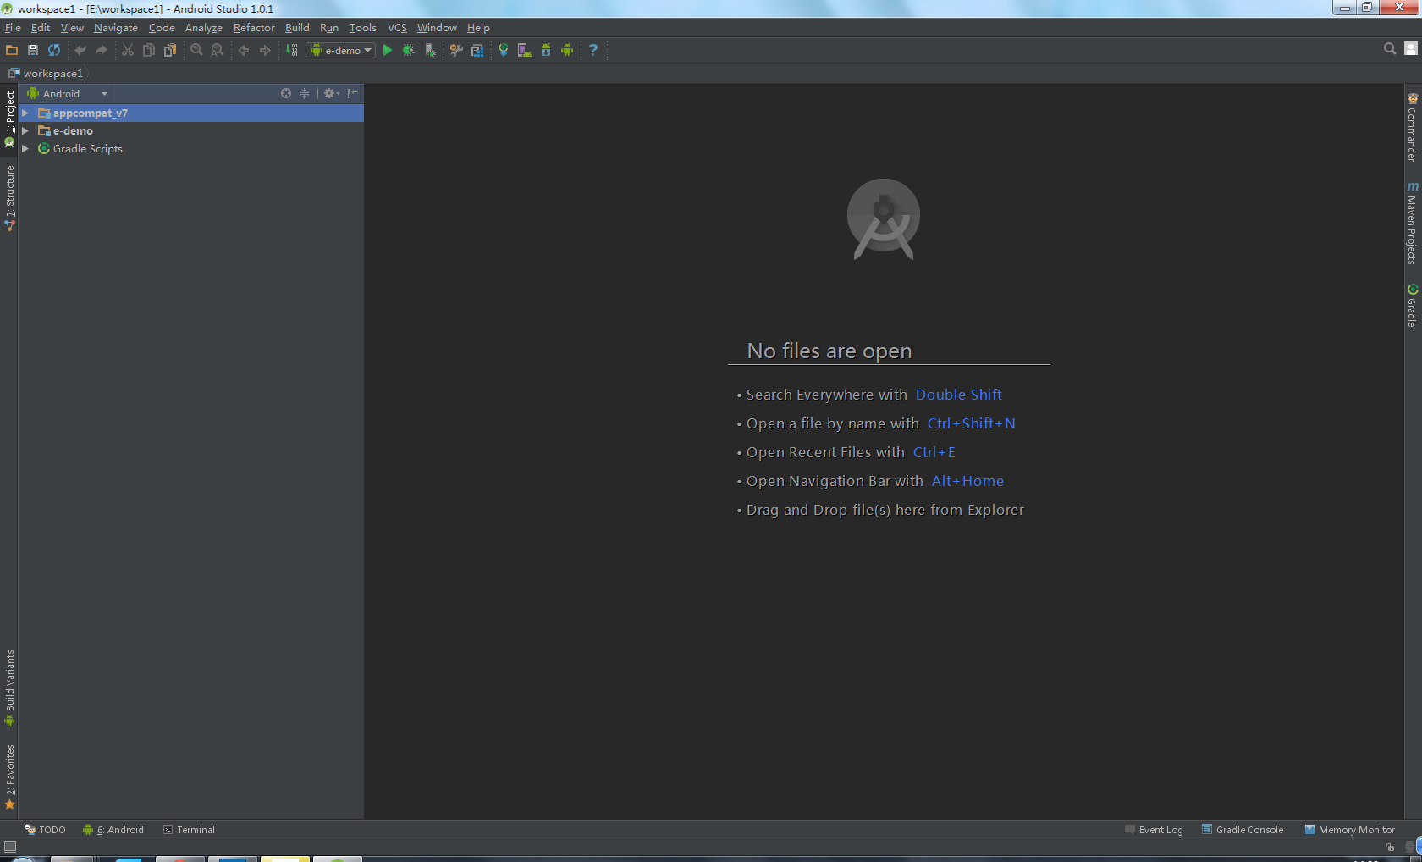Image resolution: width=1422 pixels, height=862 pixels.
Task: Open the AVD Manager icon
Action: pos(525,51)
